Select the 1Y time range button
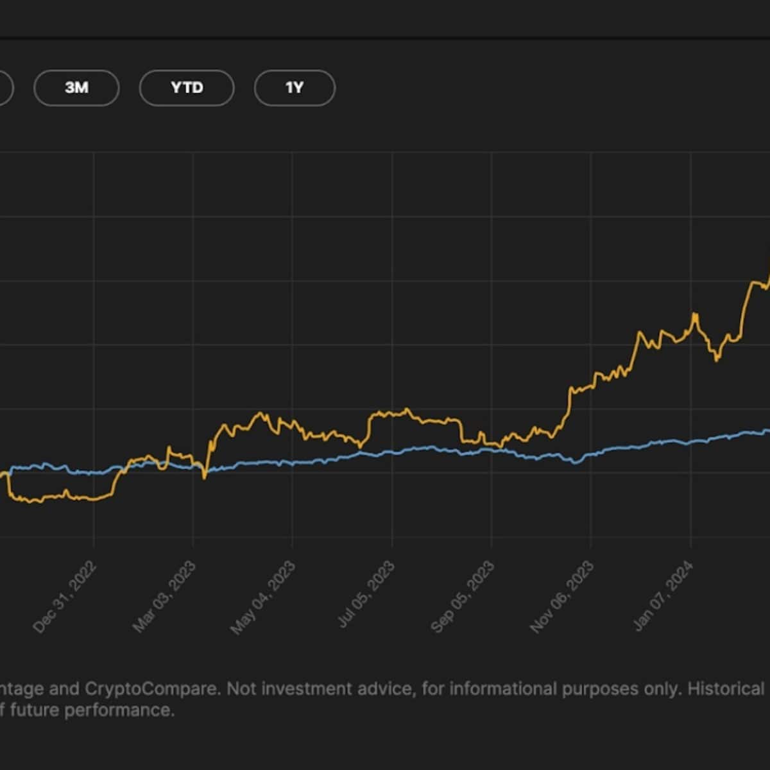Screen dimensions: 770x770 click(295, 88)
